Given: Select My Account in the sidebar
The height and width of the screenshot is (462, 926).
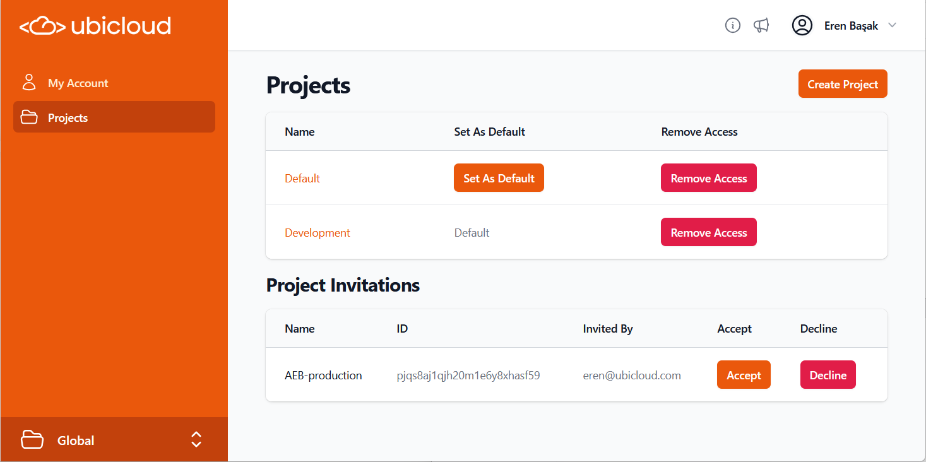Looking at the screenshot, I should click(x=78, y=82).
